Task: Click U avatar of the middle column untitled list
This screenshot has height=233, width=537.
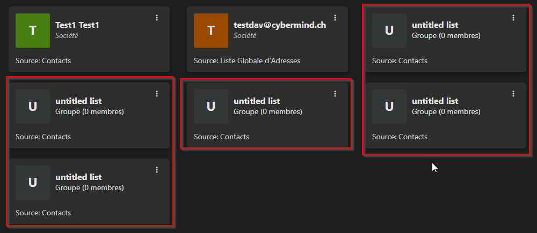Action: [x=211, y=107]
